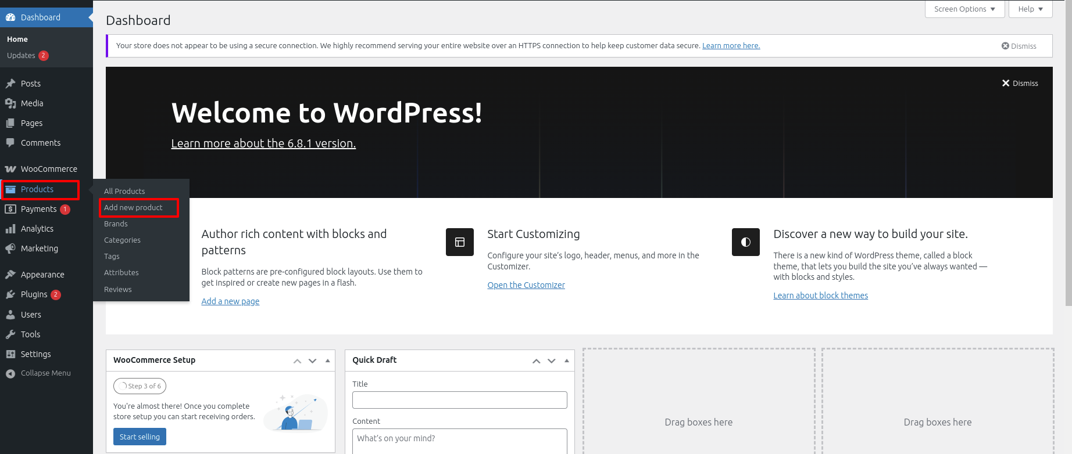
Task: Click the Products archive icon
Action: (10, 189)
